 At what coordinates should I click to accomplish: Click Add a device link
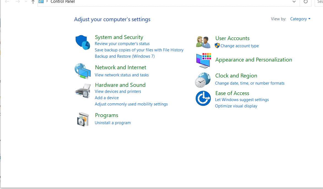pos(107,98)
